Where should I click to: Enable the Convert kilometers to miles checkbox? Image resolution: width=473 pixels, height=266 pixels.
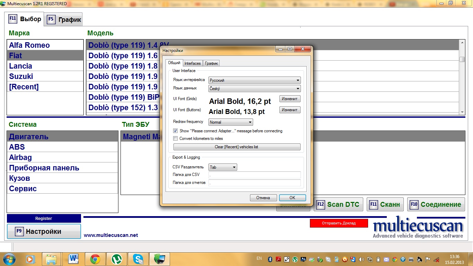[x=176, y=139]
